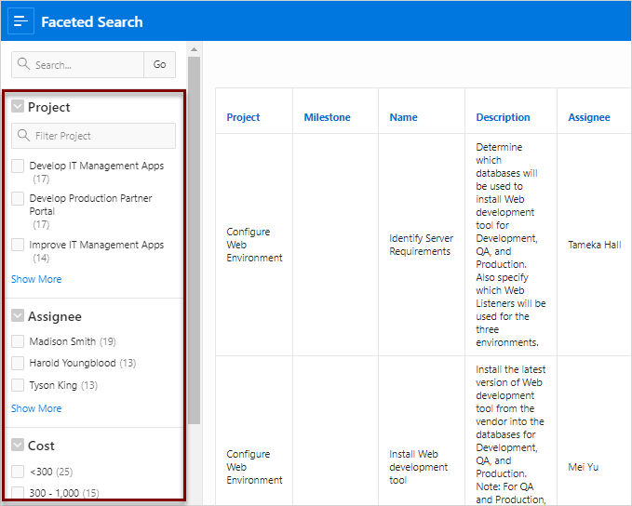632x506 pixels.
Task: Check Develop Production Partner Portal
Action: 18,199
